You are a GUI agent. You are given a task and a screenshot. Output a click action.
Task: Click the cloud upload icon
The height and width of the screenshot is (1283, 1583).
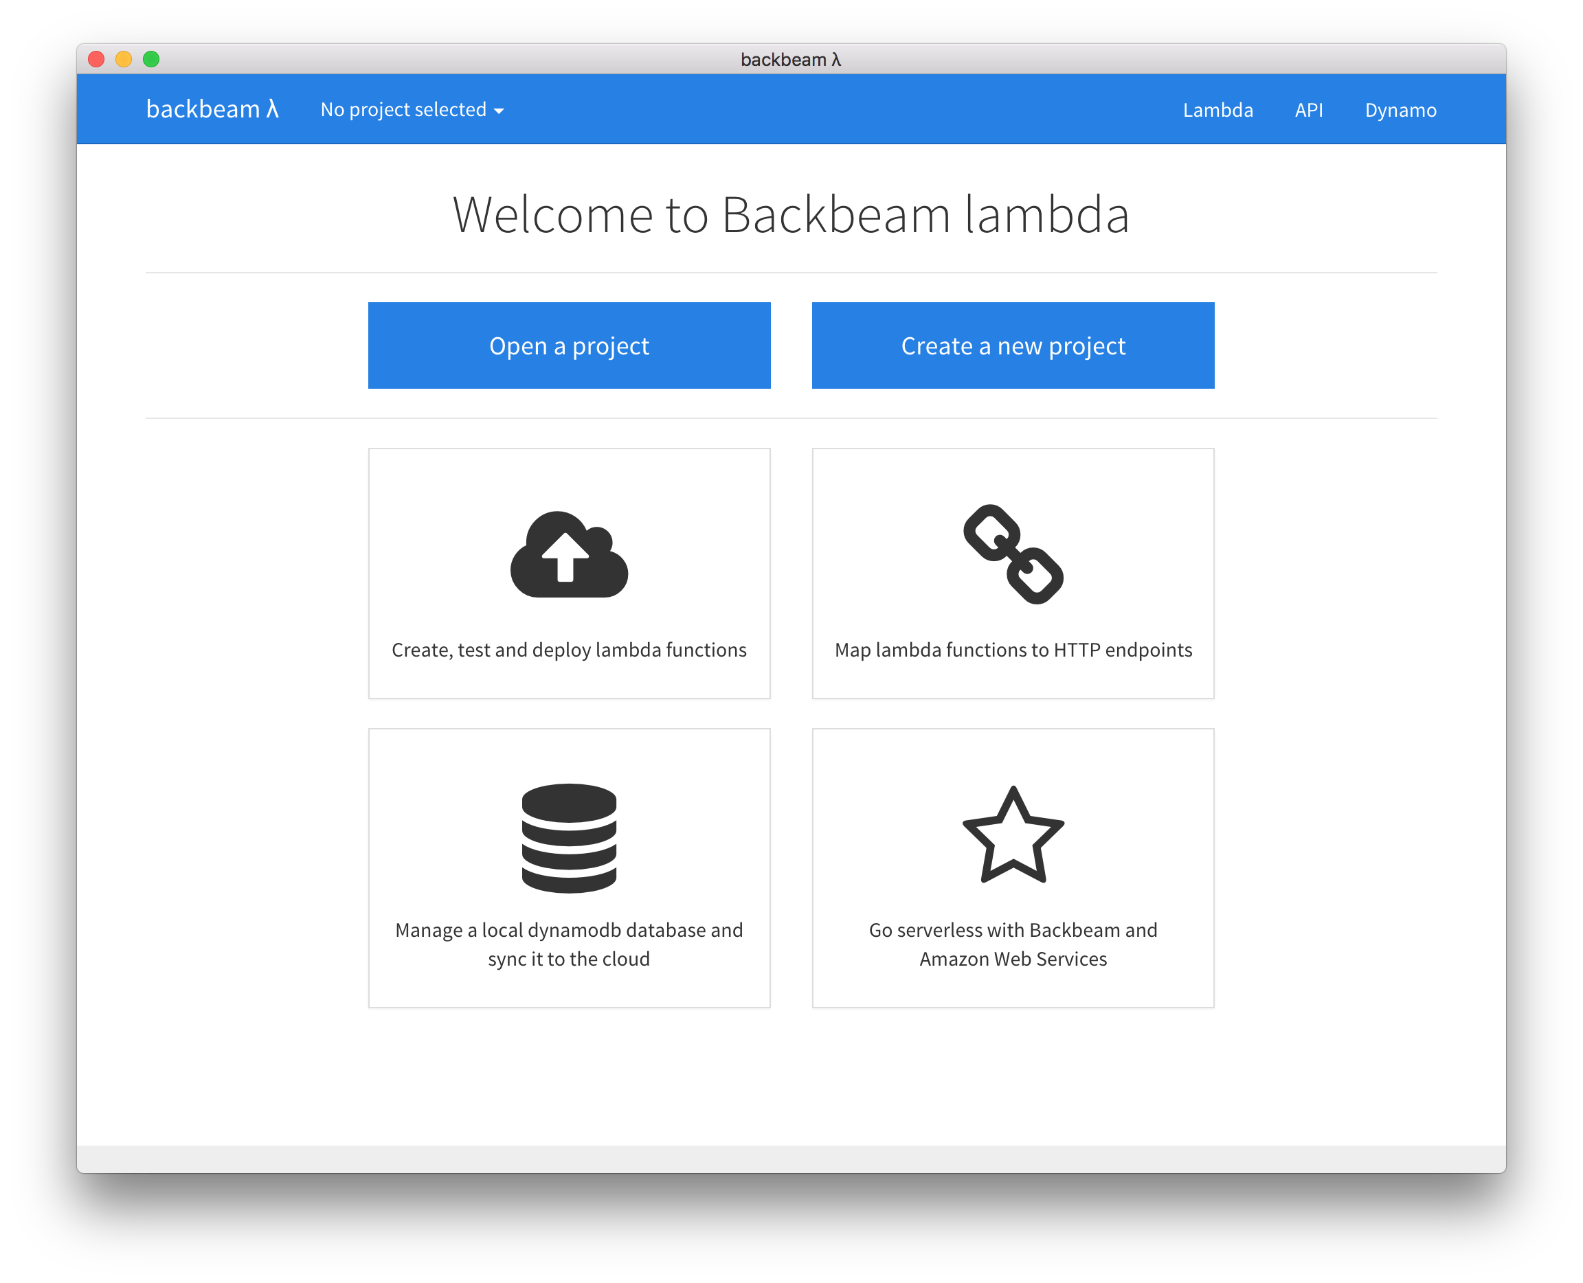pyautogui.click(x=569, y=554)
